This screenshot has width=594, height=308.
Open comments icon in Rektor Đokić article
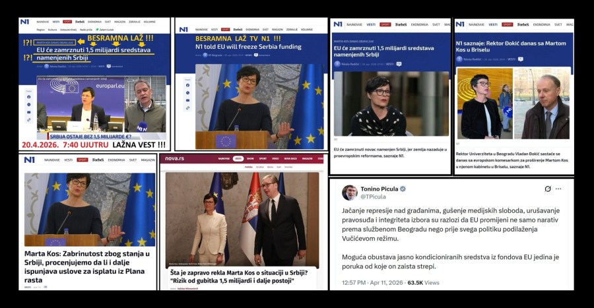click(521, 59)
